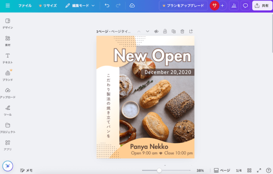
Task: Open the ブランド sidebar tab
Action: 8,76
